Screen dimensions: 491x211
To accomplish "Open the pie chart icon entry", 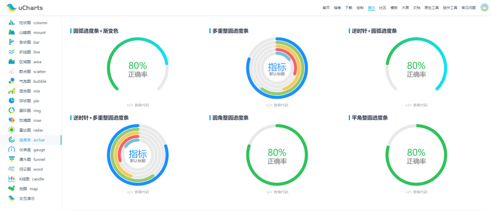I will 12,101.
